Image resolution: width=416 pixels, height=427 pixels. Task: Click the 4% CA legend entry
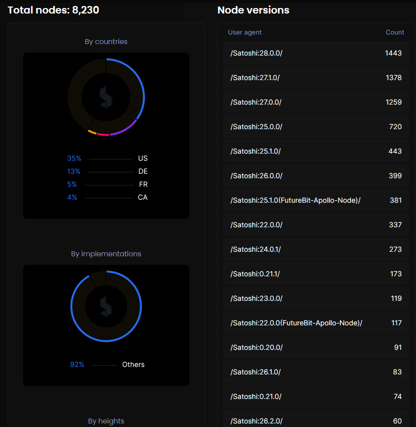(107, 197)
